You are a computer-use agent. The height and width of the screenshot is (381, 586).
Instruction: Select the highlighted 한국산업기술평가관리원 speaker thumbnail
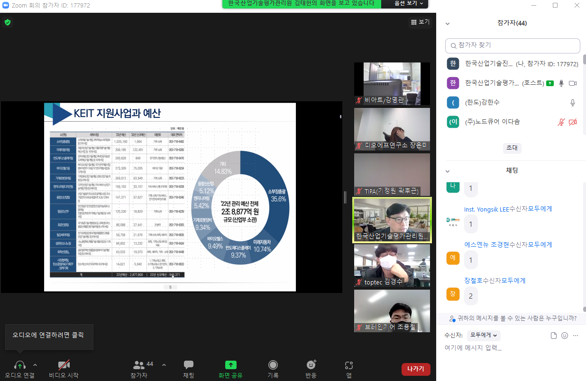(x=392, y=220)
